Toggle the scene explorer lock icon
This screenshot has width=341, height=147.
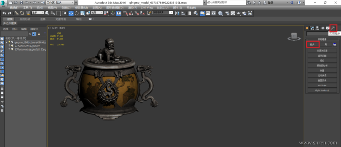[x=39, y=34]
